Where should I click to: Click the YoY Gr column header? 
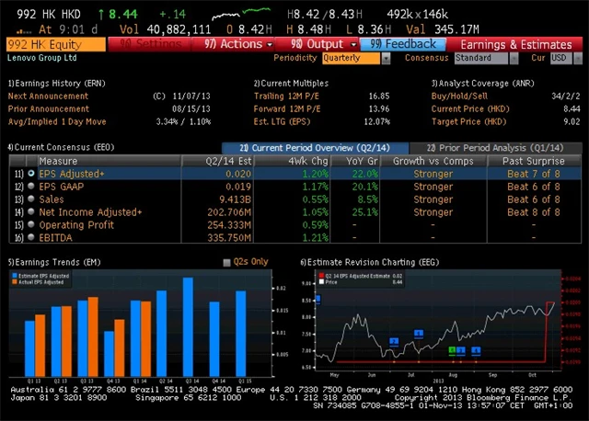pyautogui.click(x=355, y=161)
